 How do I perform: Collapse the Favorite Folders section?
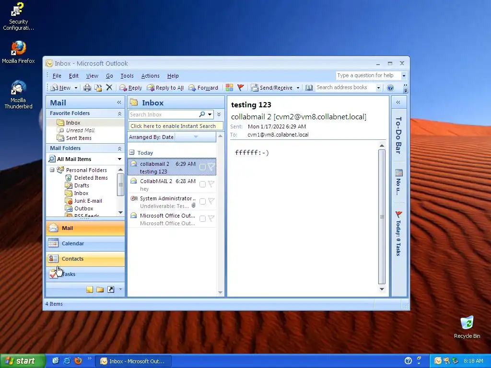pos(119,114)
